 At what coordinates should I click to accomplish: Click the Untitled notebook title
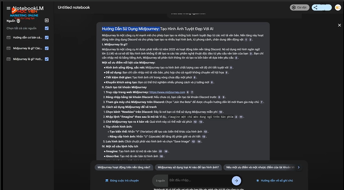tap(74, 7)
